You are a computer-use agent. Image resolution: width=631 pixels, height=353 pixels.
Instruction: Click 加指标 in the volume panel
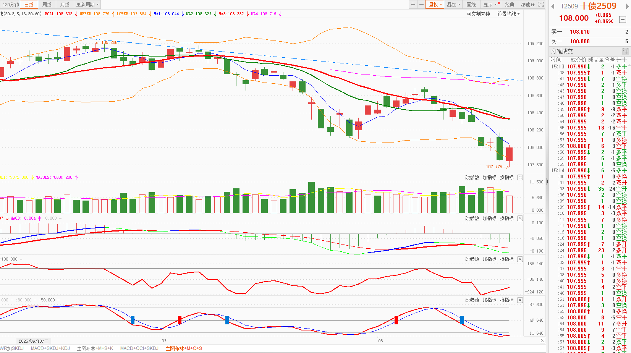(489, 177)
